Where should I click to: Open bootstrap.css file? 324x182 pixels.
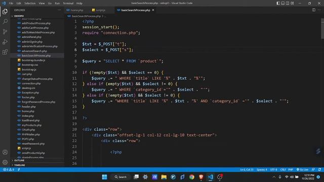(x=30, y=65)
